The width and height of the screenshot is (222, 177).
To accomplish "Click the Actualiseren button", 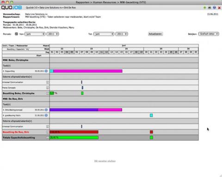I will tap(155, 34).
